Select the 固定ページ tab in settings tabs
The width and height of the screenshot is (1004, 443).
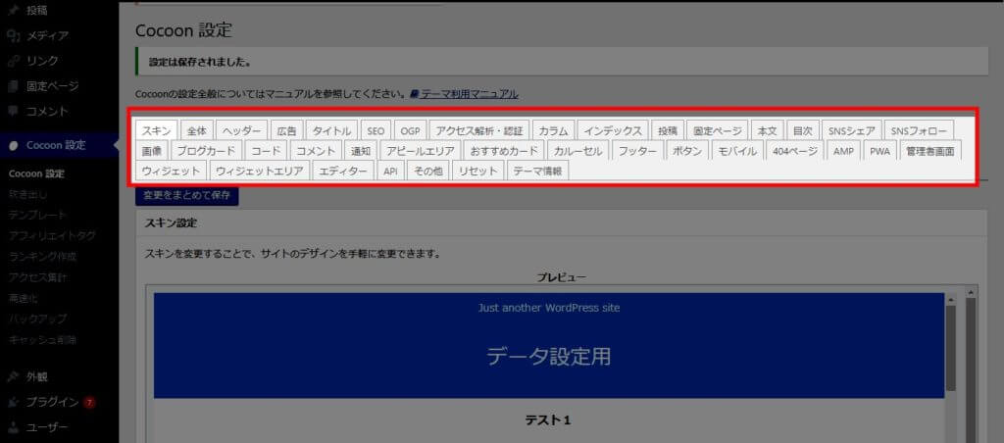click(717, 130)
